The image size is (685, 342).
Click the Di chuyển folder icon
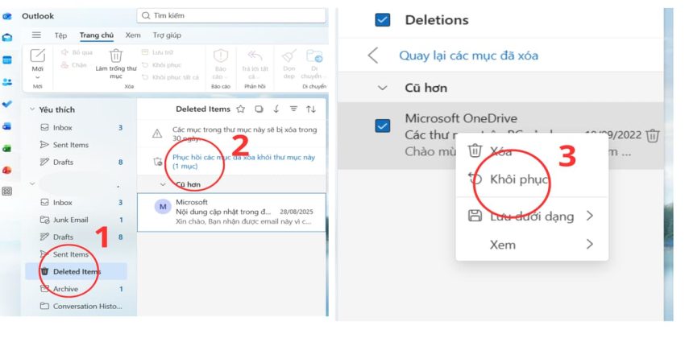[x=314, y=56]
